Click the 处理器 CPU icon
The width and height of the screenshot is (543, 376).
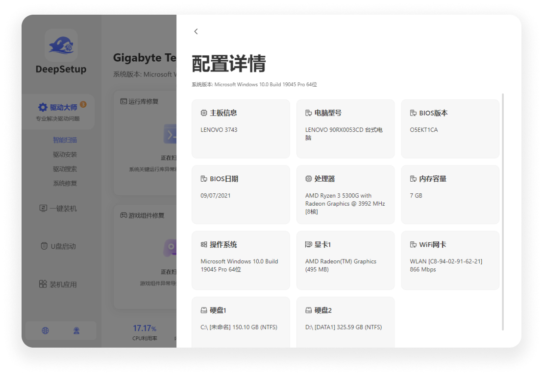coord(308,179)
